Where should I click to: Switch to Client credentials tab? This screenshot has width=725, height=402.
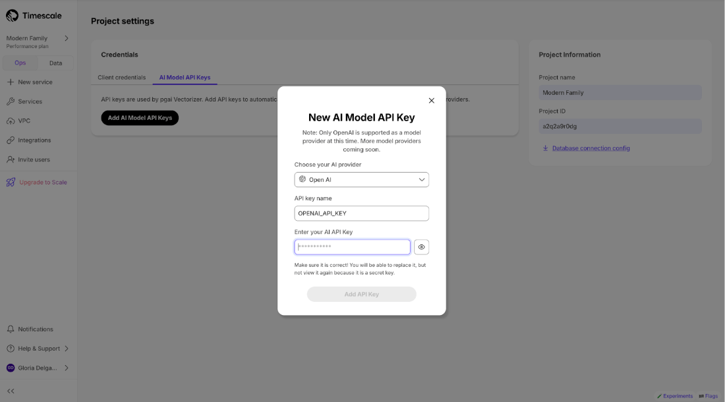pos(122,77)
